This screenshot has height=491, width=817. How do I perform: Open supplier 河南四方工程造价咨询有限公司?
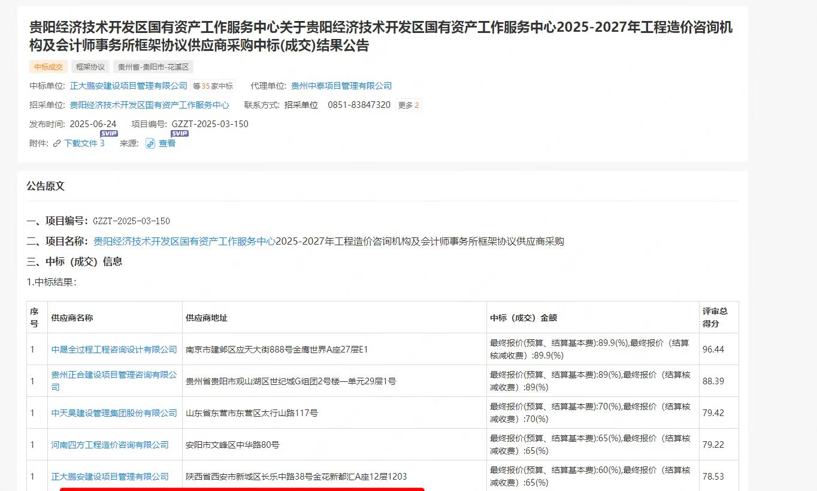110,445
